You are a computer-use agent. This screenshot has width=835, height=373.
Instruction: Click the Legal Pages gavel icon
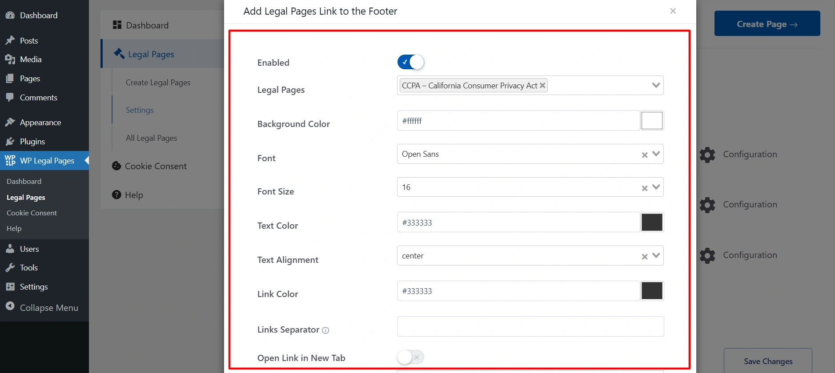pos(119,54)
